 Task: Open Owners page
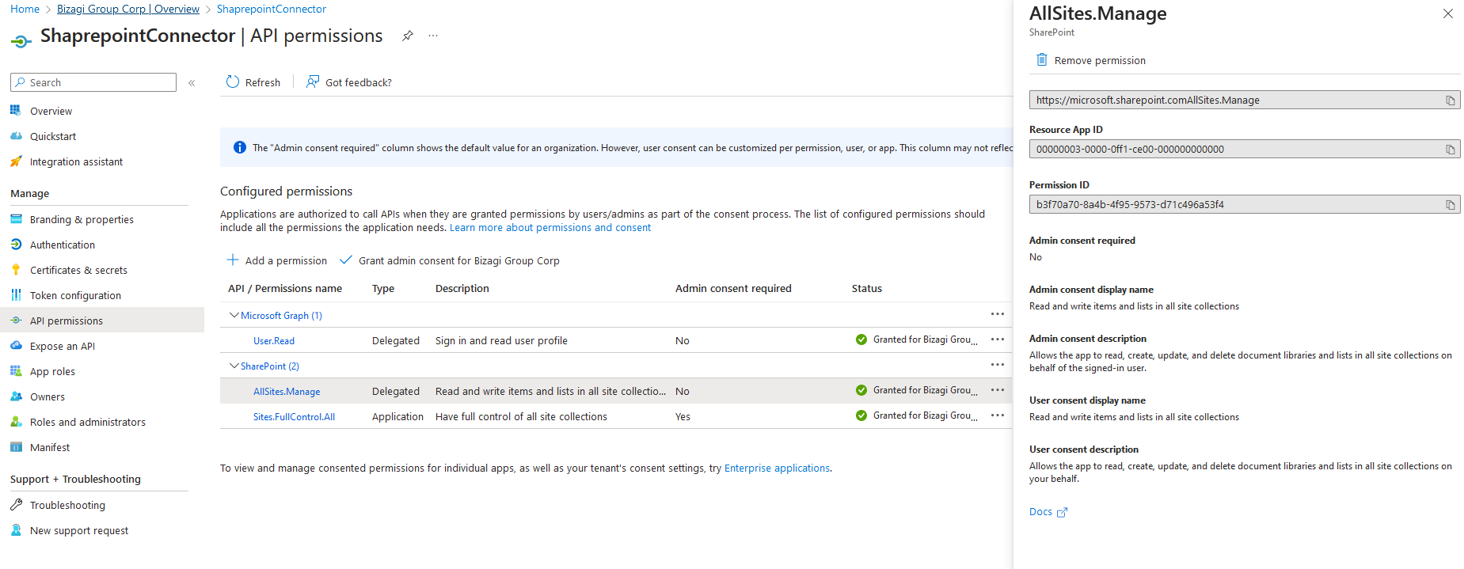48,396
